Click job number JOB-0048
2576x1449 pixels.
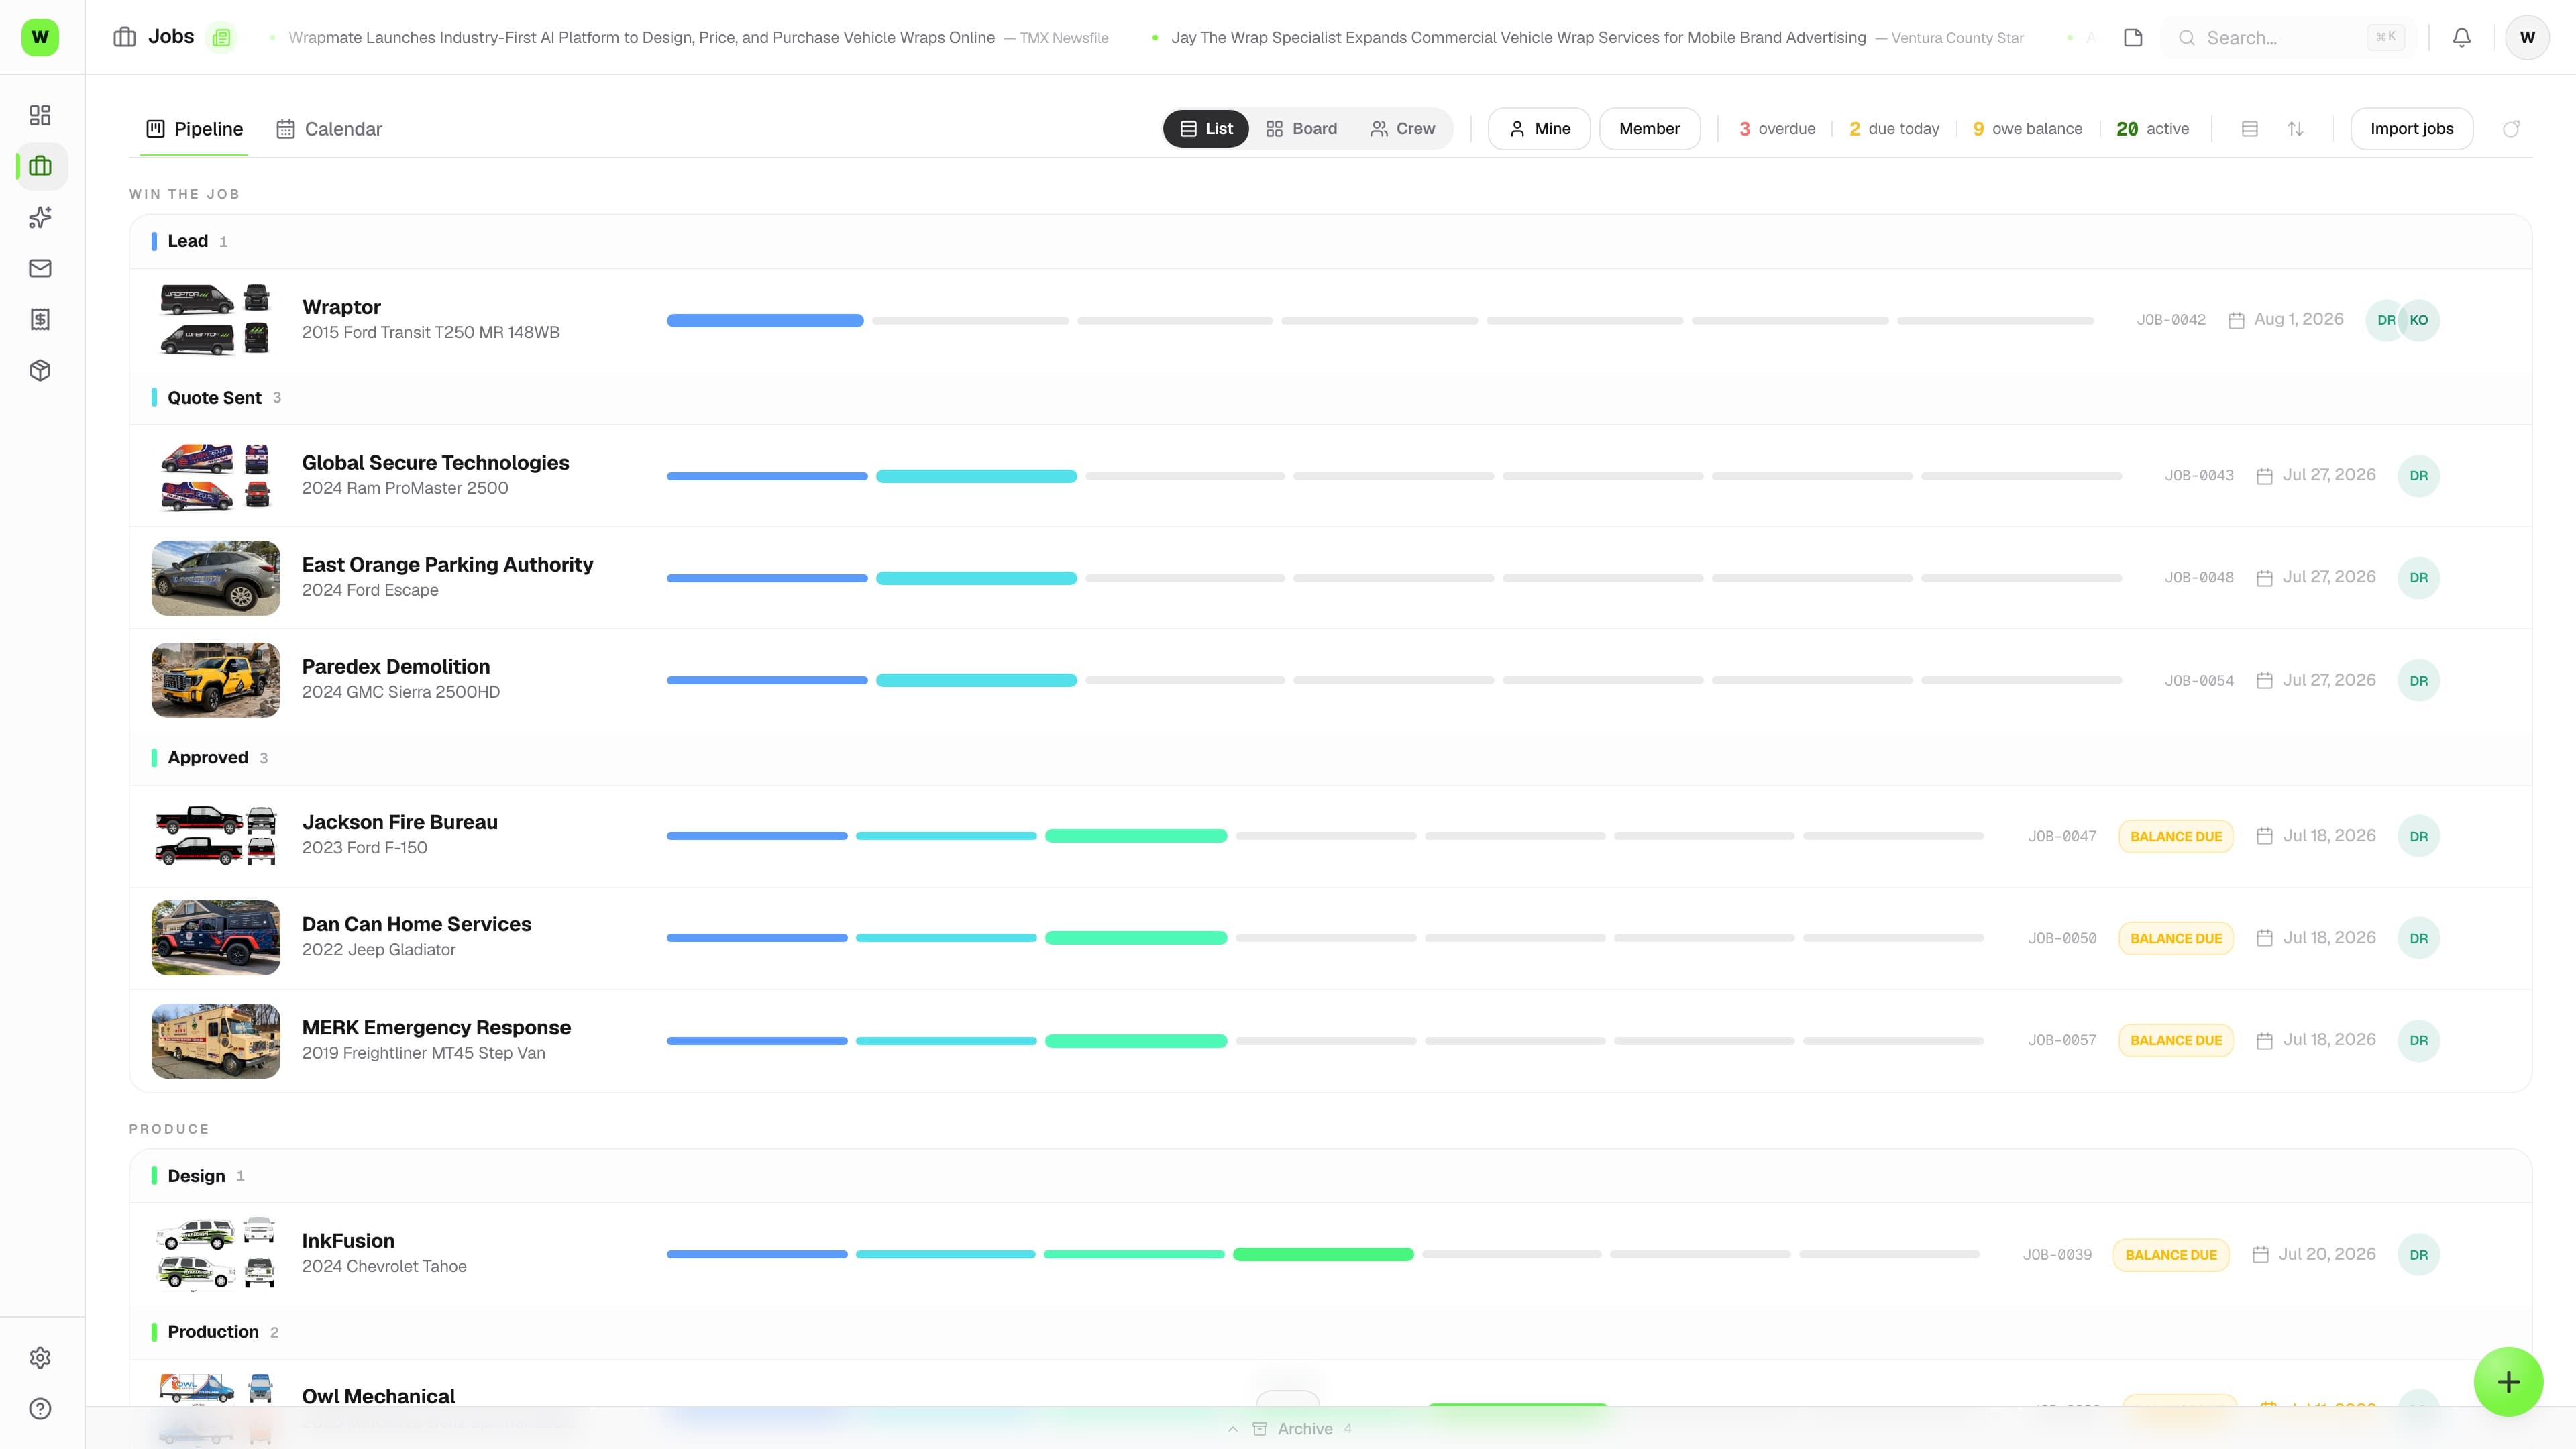(2198, 578)
